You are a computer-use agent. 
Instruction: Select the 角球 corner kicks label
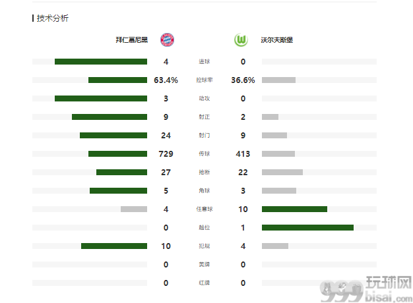(205, 190)
